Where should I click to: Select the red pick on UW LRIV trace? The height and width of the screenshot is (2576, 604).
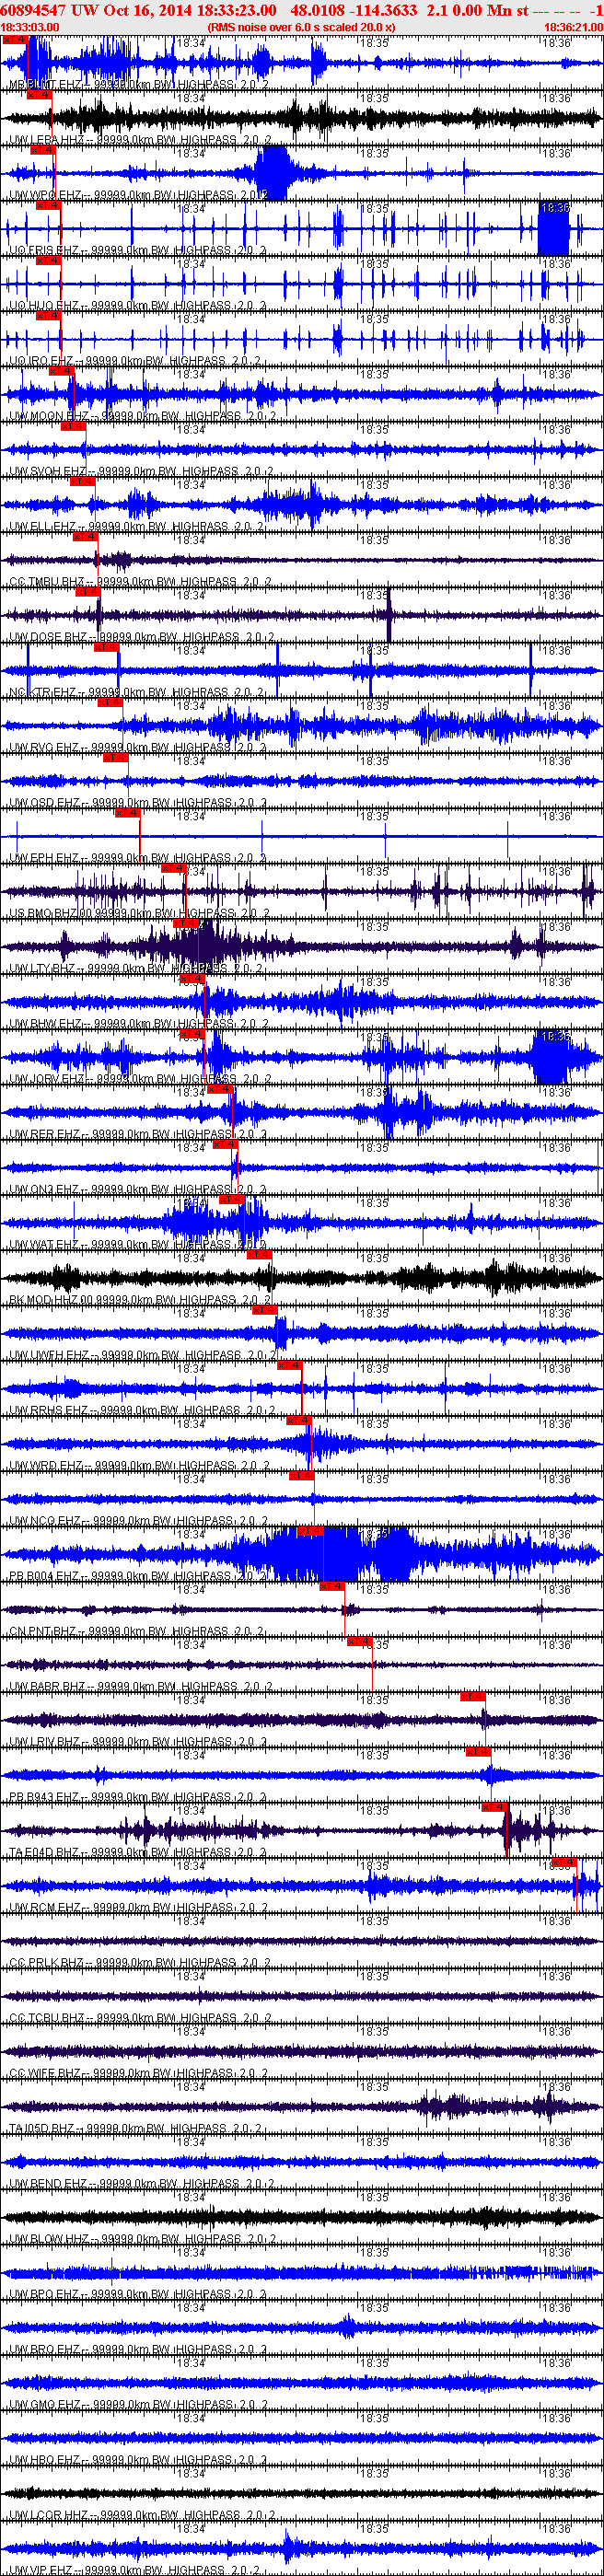pyautogui.click(x=473, y=1697)
